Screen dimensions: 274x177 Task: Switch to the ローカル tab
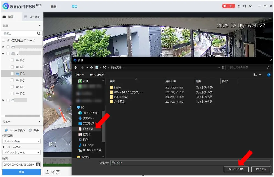pos(32,17)
